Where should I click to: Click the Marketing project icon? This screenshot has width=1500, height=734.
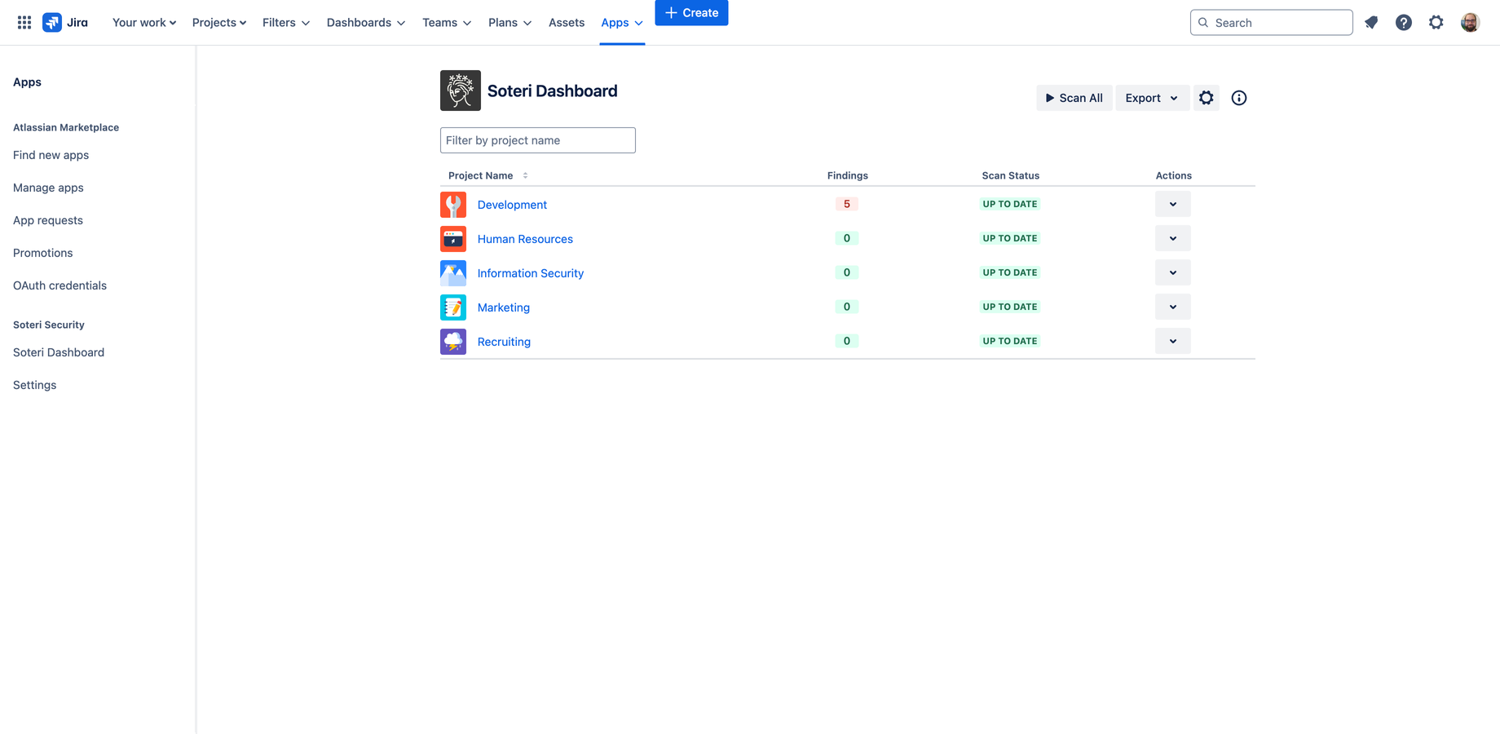(x=453, y=307)
